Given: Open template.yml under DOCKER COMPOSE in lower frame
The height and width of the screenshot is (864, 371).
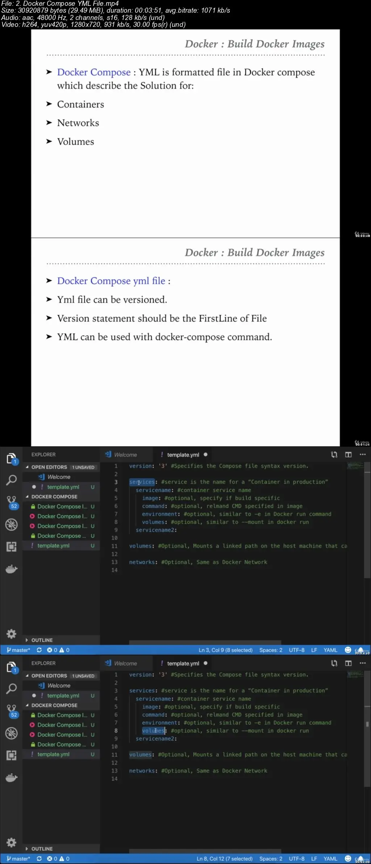Looking at the screenshot, I should click(x=61, y=754).
